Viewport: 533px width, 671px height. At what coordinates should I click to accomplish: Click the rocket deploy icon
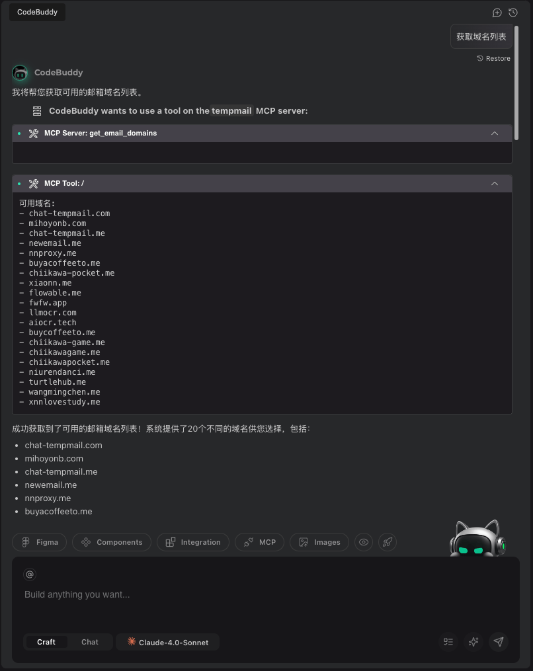click(388, 542)
